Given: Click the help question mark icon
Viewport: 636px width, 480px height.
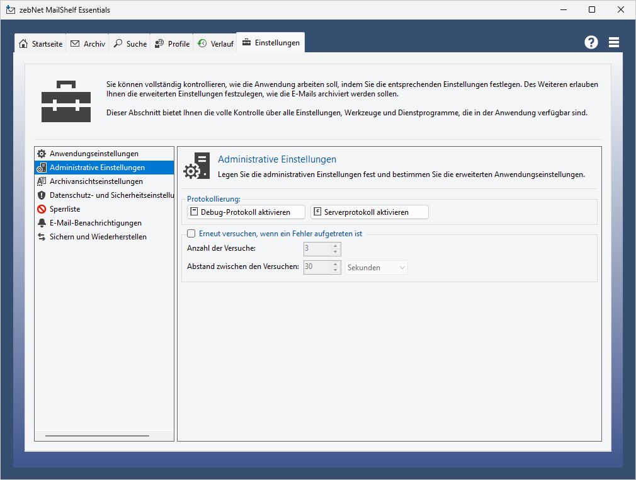Looking at the screenshot, I should pos(591,42).
